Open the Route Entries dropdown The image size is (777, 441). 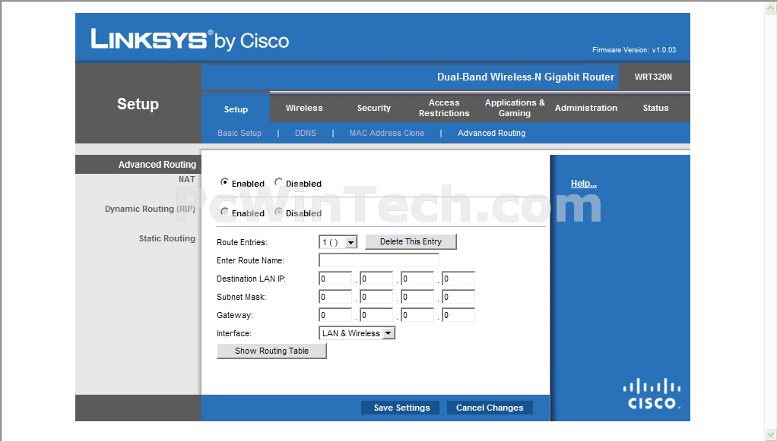point(338,242)
